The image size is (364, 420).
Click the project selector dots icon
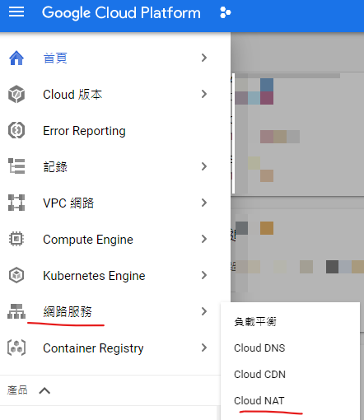[x=226, y=12]
